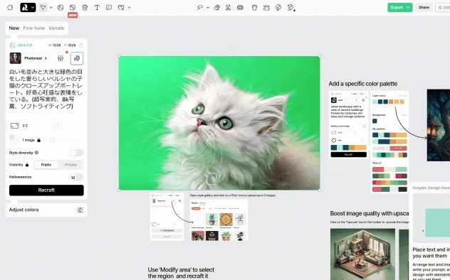450x280 pixels.
Task: Set visibility to Public
Action: click(x=46, y=165)
